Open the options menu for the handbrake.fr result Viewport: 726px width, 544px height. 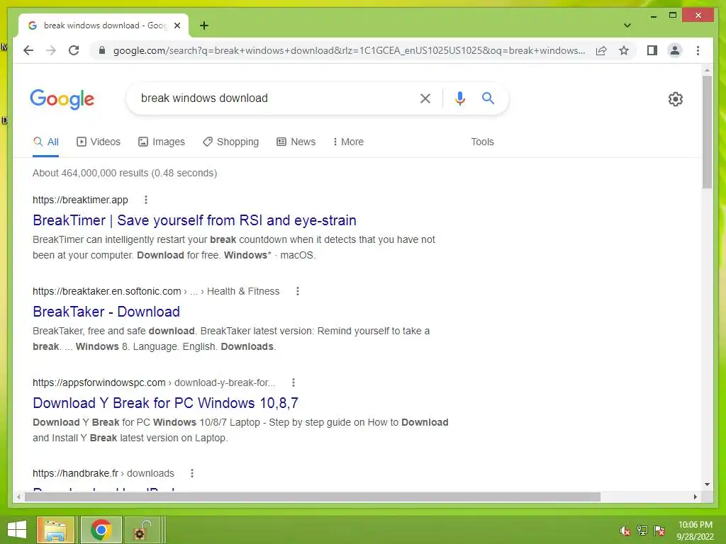(x=192, y=474)
